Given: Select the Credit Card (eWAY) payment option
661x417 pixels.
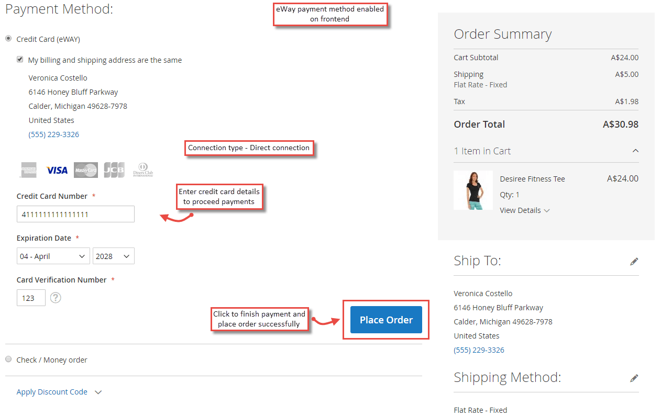Looking at the screenshot, I should point(8,38).
